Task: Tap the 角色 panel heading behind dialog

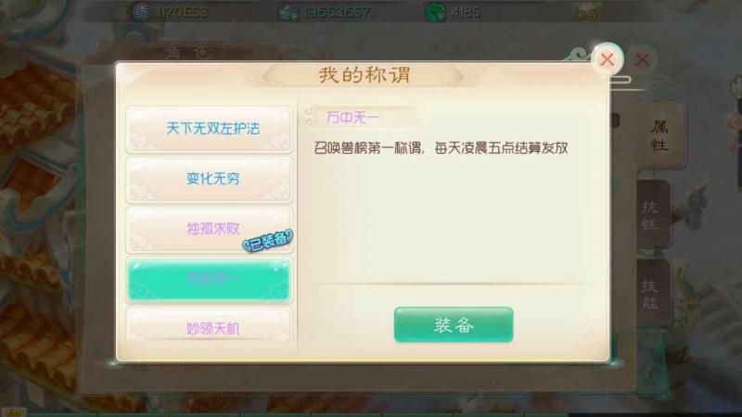Action: coord(187,52)
